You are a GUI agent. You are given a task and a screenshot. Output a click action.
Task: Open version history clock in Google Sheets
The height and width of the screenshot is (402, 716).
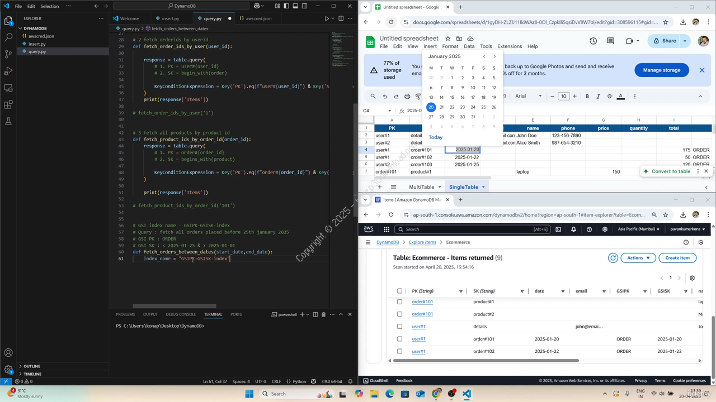point(593,41)
